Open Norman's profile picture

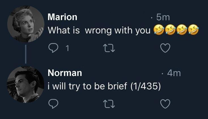pos(25,84)
